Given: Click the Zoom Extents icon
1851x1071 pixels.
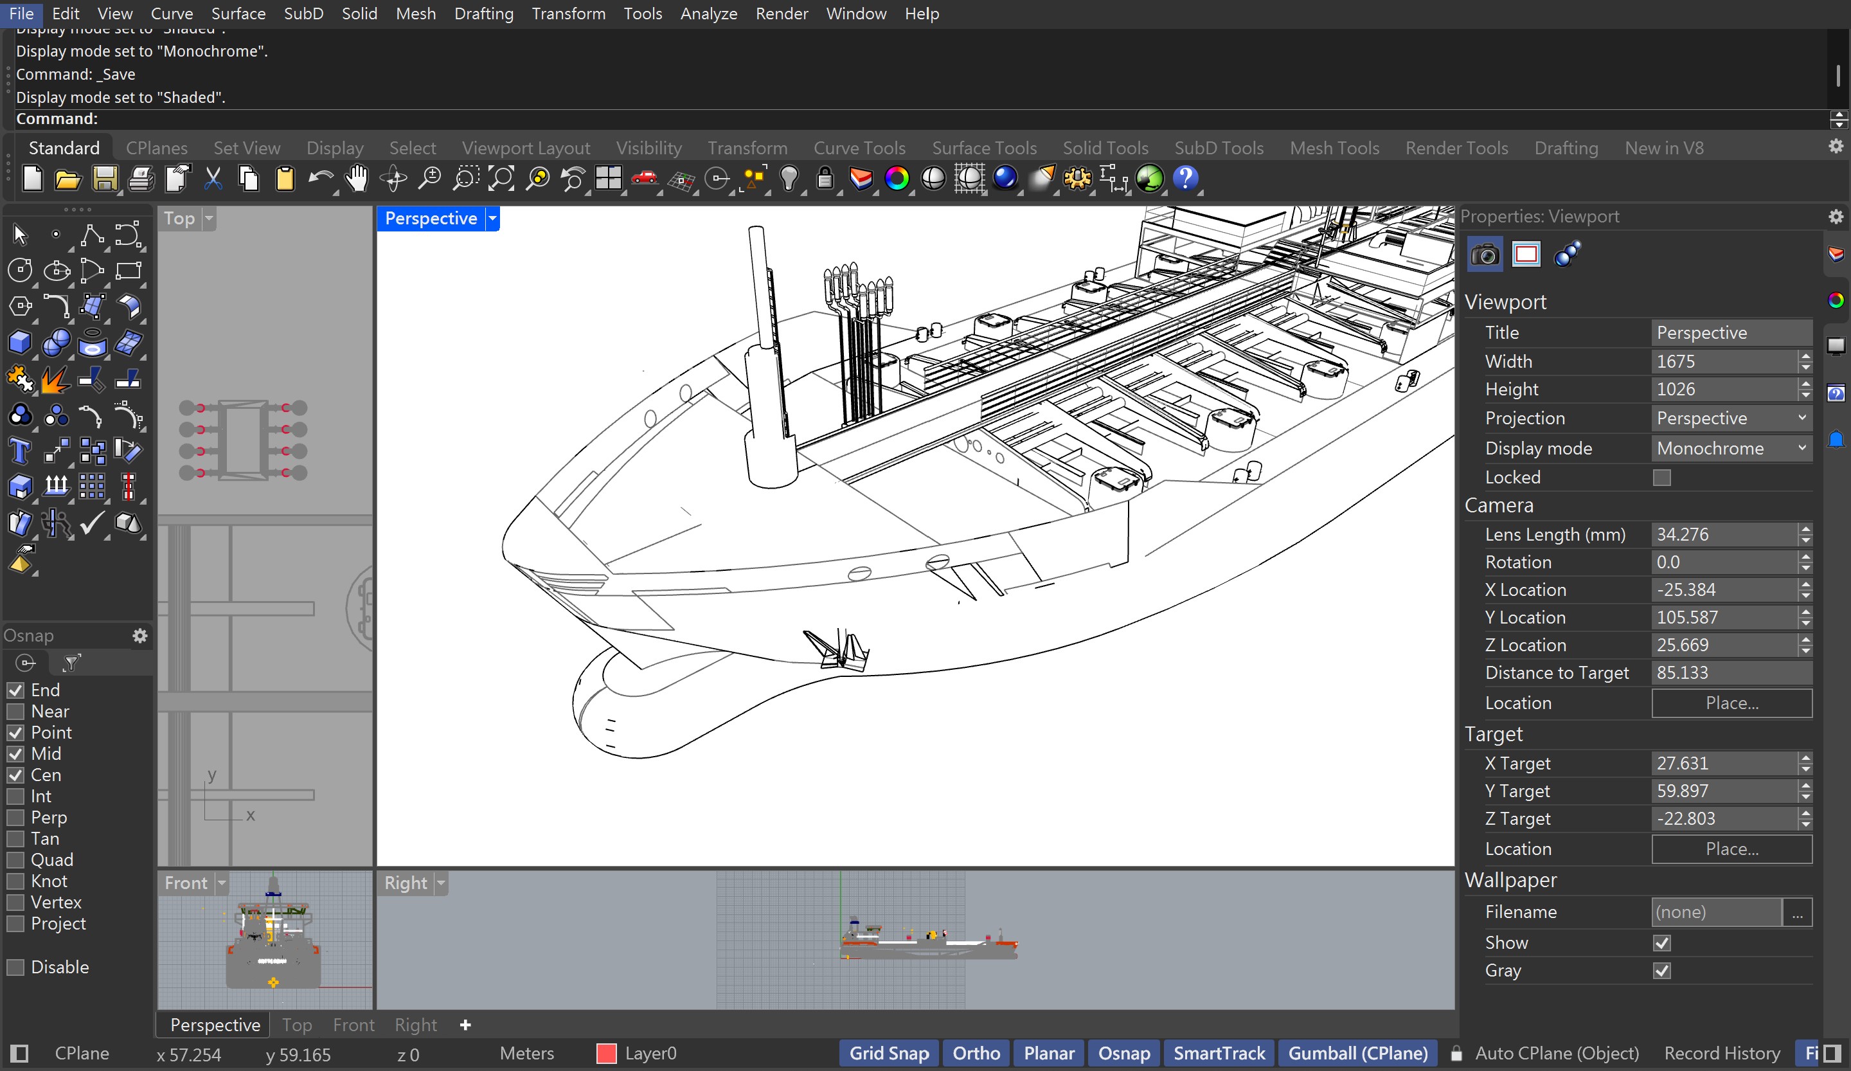Looking at the screenshot, I should pyautogui.click(x=502, y=179).
